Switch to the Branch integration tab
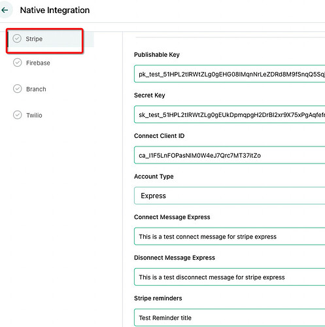Screen dimensions: 325x327 tap(36, 89)
